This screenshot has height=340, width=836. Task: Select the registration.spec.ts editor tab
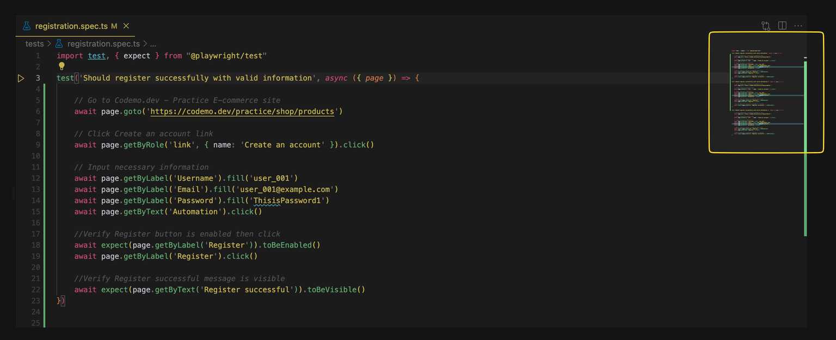[x=76, y=26]
